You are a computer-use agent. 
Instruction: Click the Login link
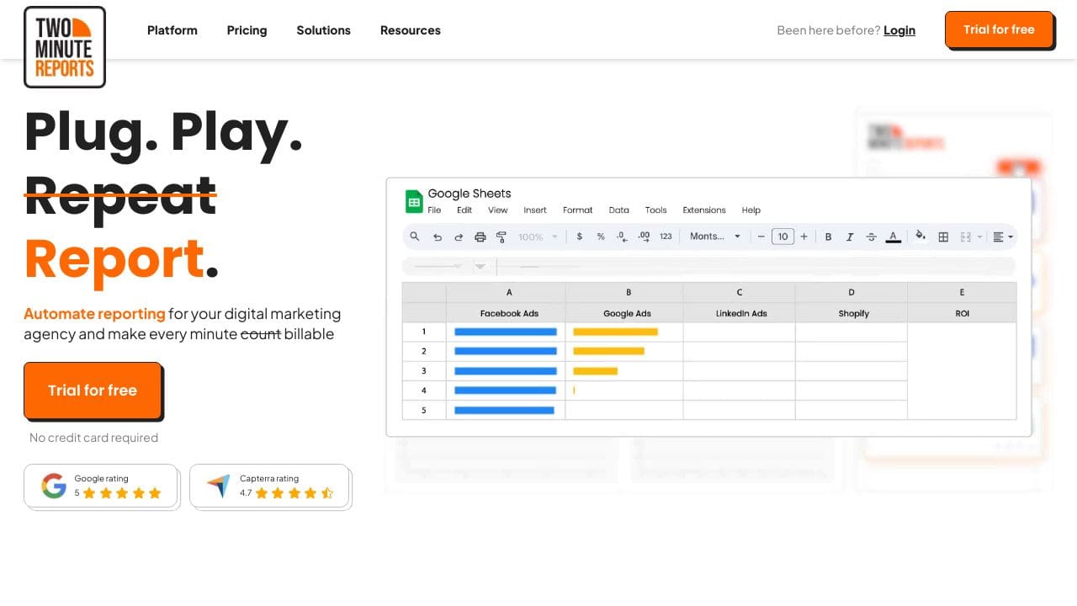pos(899,30)
